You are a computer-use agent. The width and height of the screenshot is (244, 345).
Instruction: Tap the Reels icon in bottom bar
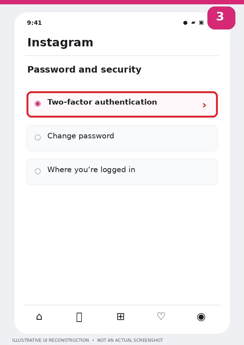tap(79, 317)
